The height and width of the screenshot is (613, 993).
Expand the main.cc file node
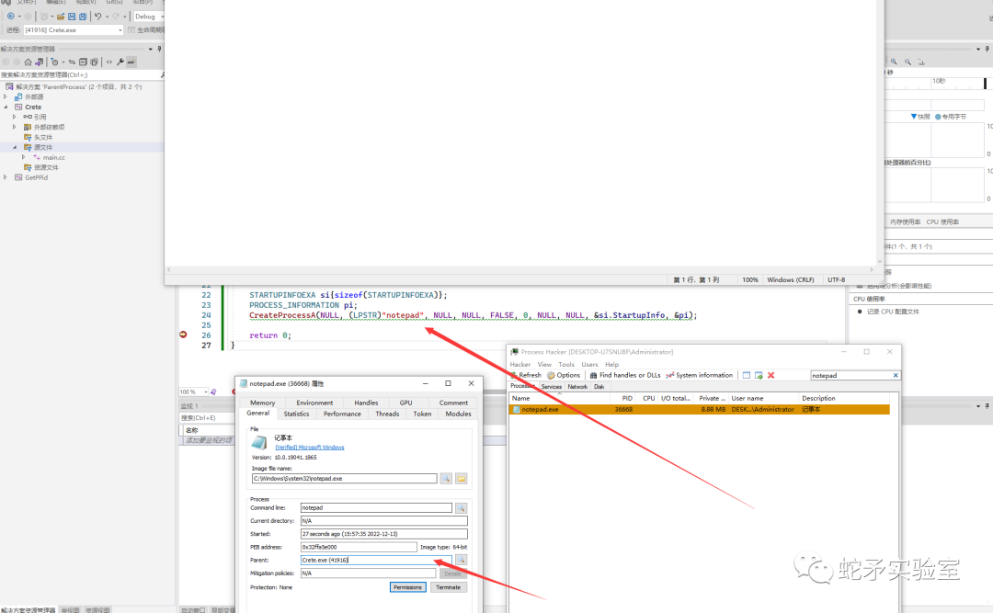[x=23, y=157]
